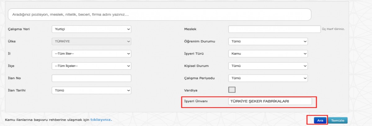The image size is (372, 126).
Task: Open the İlan Tarihi dropdown
Action: point(91,90)
